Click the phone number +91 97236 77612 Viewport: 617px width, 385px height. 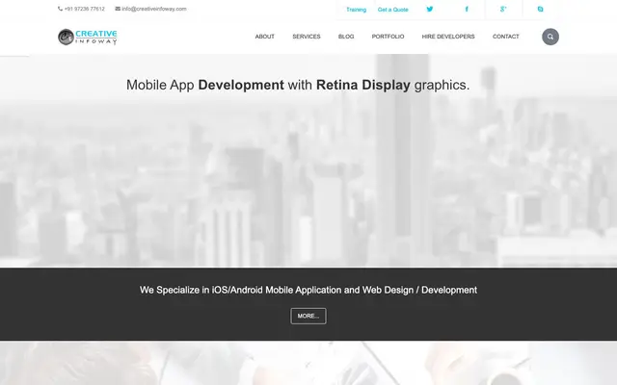pyautogui.click(x=85, y=9)
